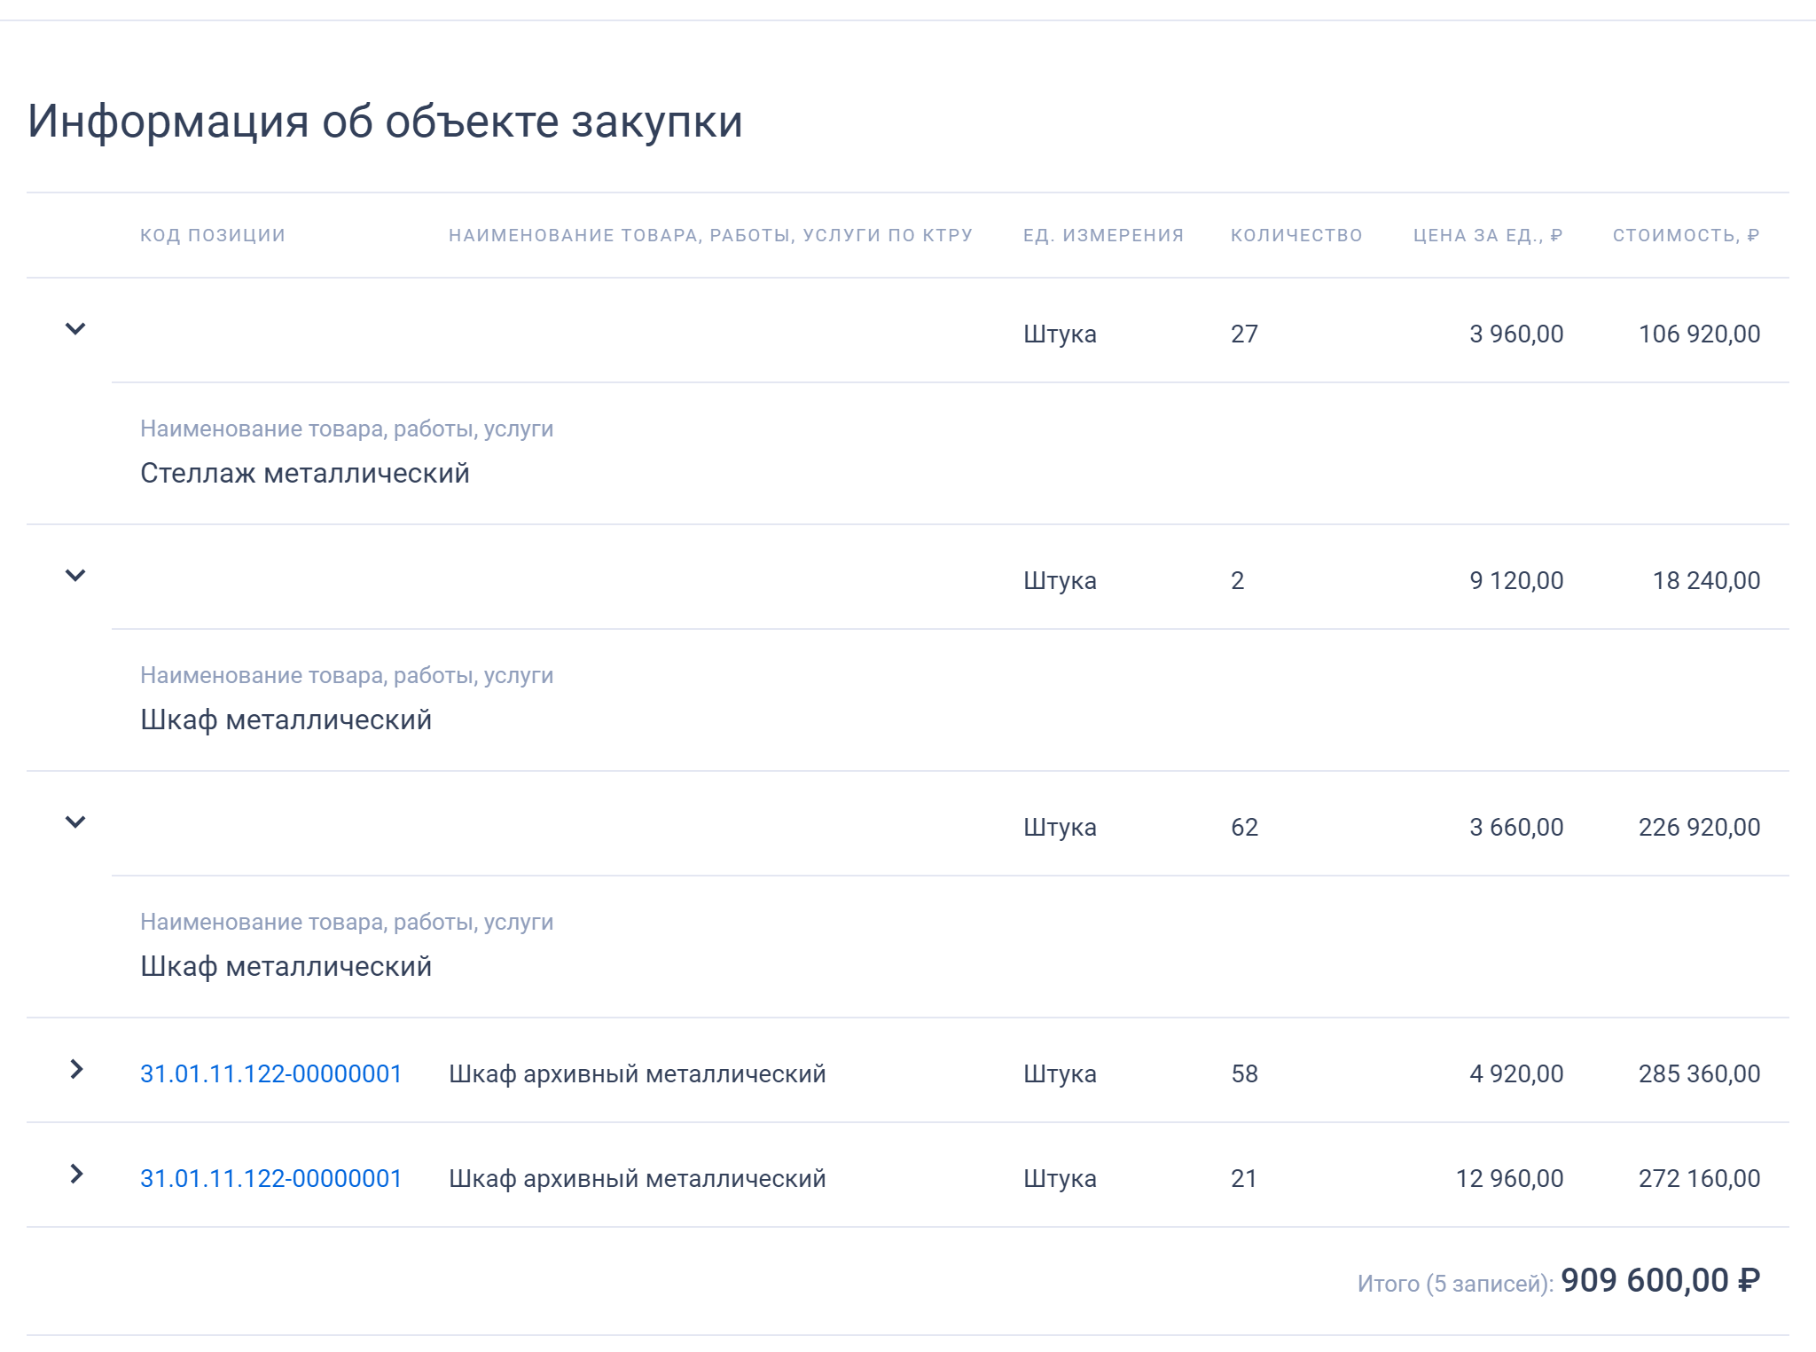
Task: Click the cost value 106 920,00
Action: (1699, 334)
